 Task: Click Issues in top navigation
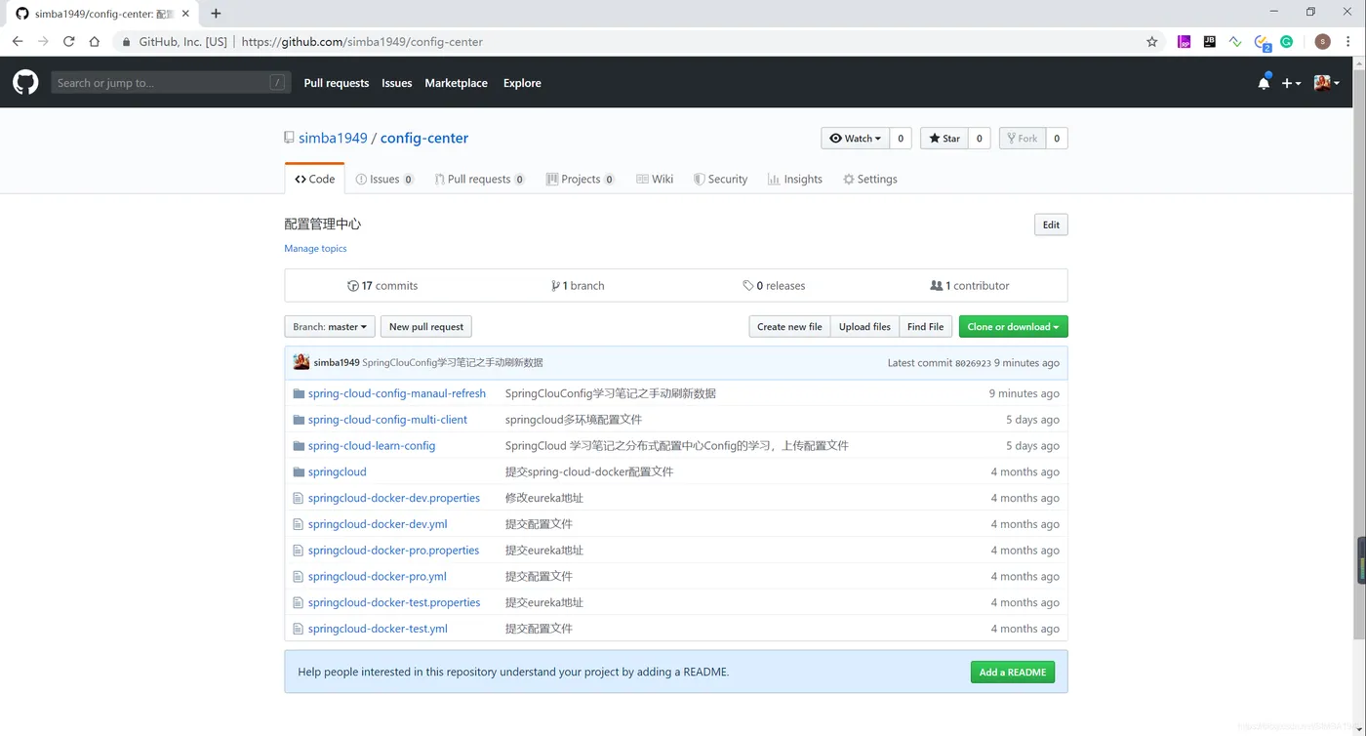click(x=396, y=83)
